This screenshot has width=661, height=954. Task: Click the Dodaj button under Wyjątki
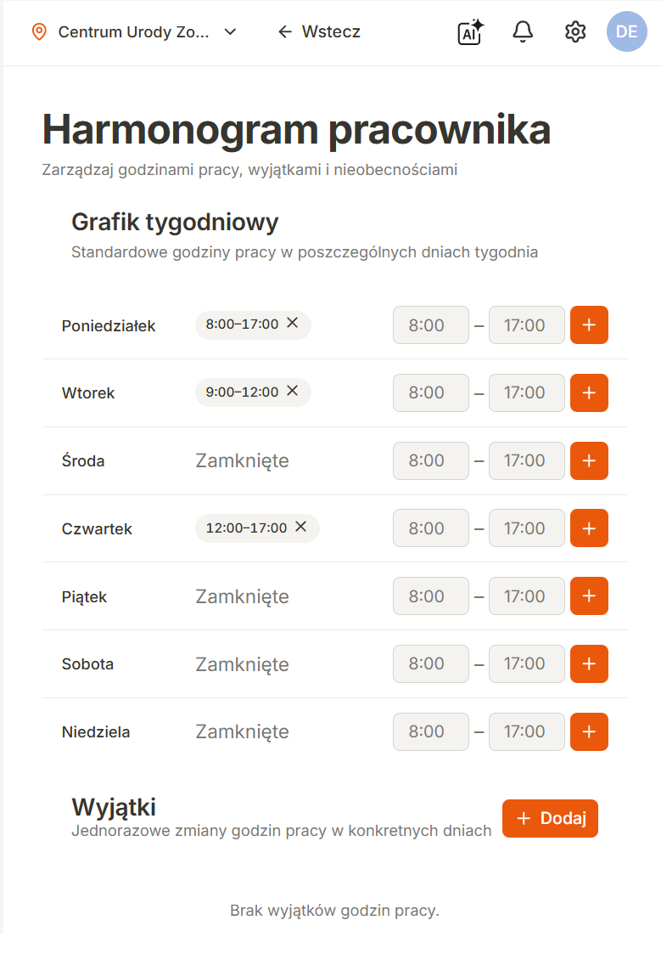550,818
